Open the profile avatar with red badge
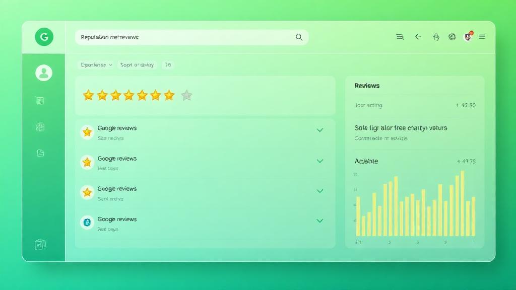Image resolution: width=516 pixels, height=290 pixels. [468, 36]
